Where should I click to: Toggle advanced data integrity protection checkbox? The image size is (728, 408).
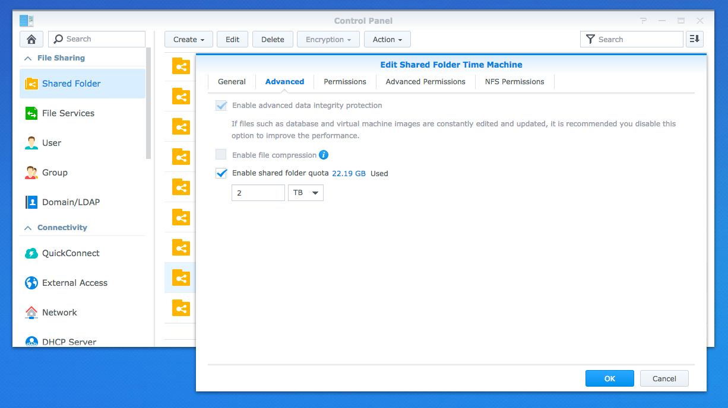click(x=221, y=106)
